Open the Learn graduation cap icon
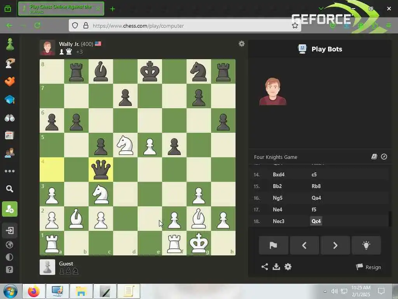 tap(10, 100)
